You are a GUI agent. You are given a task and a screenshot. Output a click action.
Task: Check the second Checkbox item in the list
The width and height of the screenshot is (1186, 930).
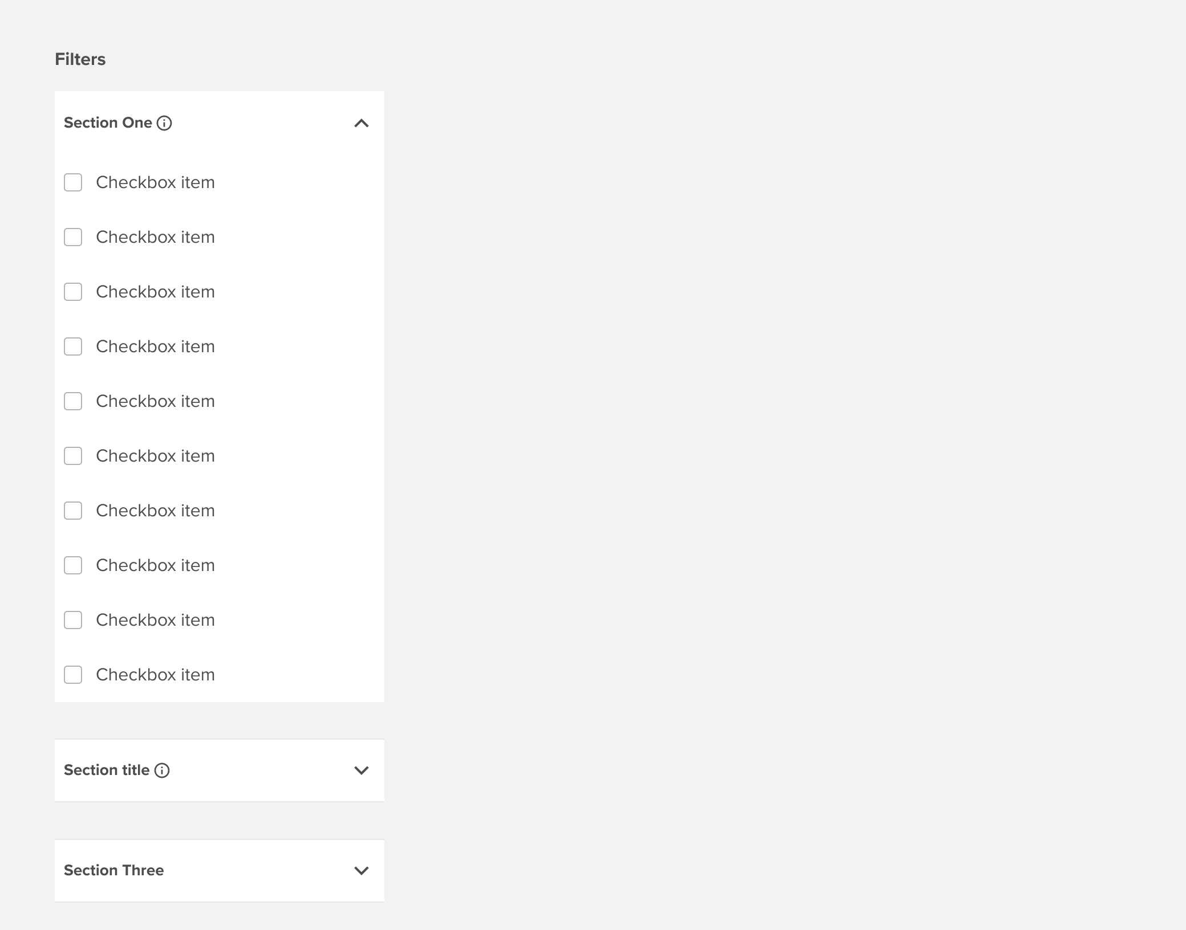(x=73, y=237)
